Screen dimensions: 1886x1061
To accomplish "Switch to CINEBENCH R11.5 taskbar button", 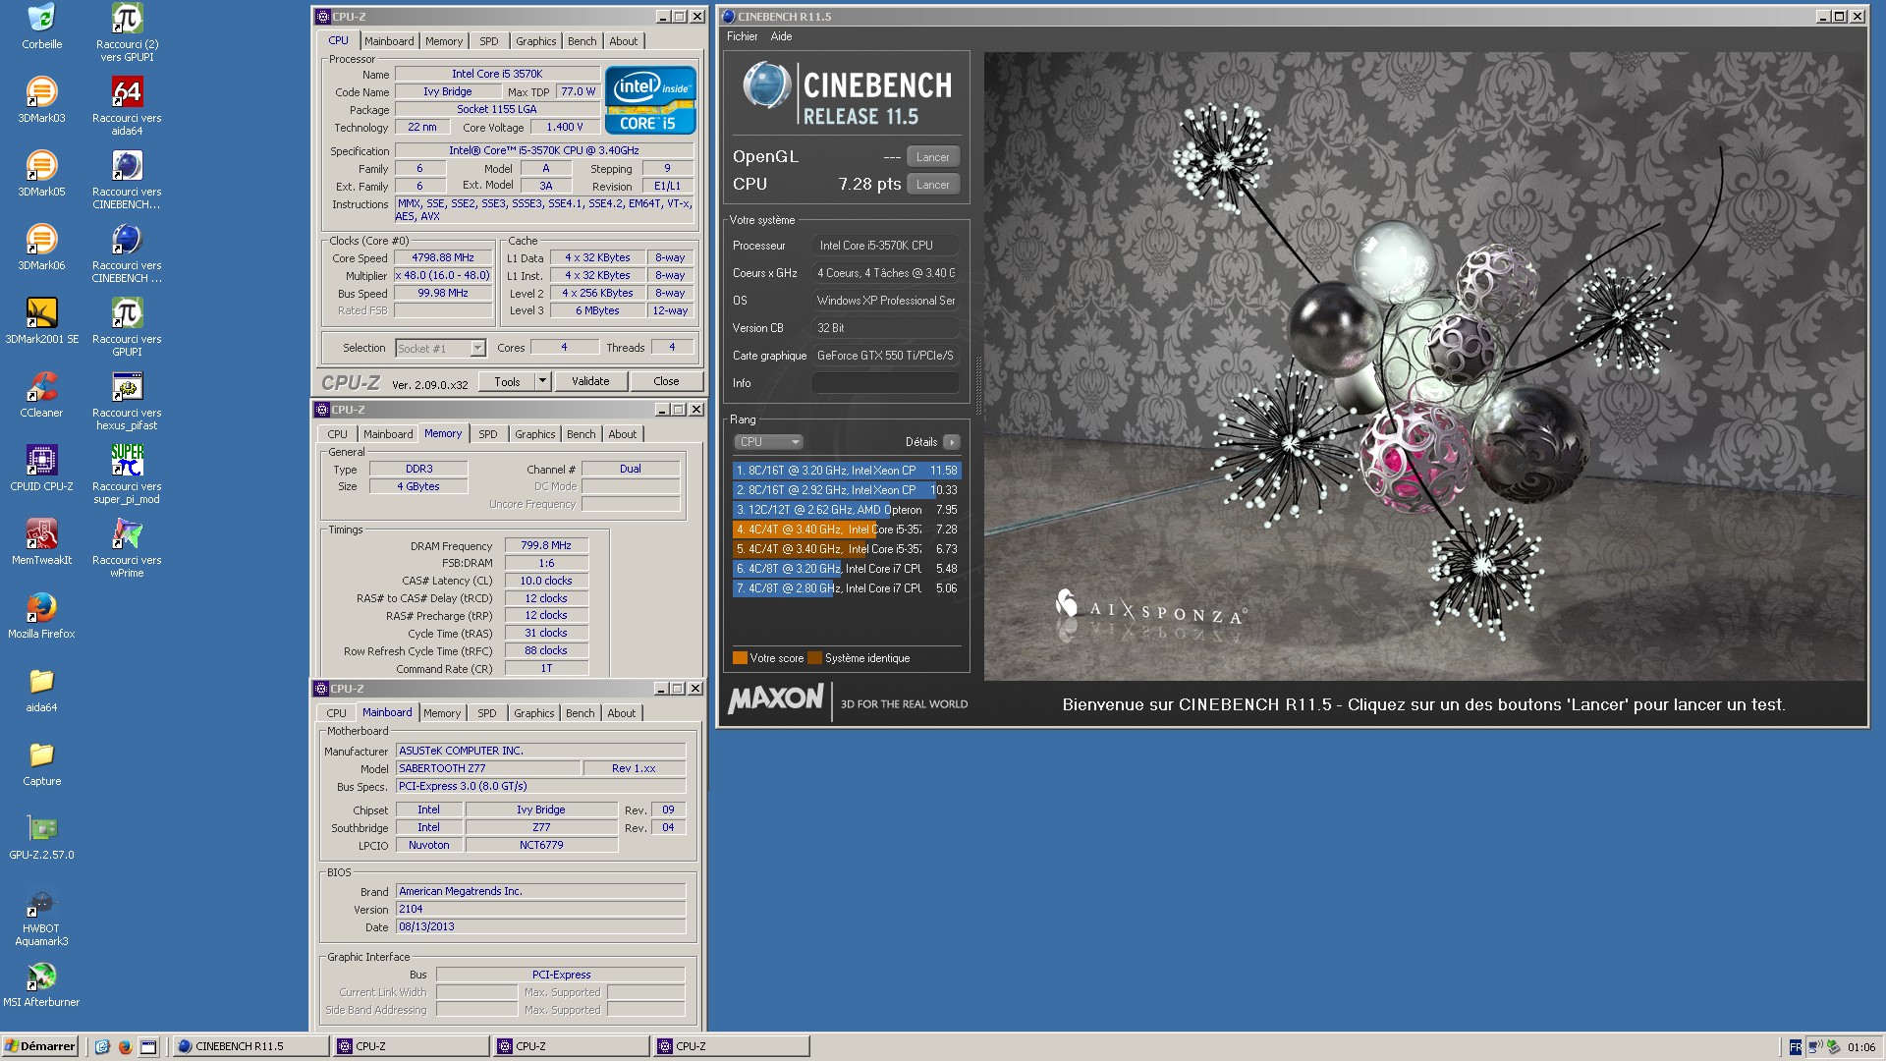I will [x=250, y=1046].
